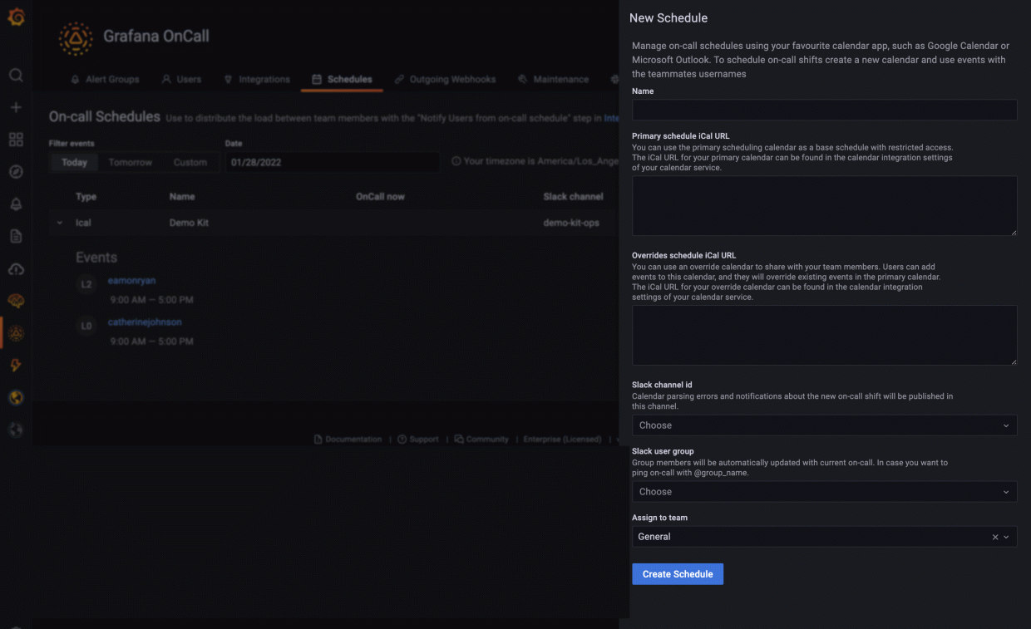
Task: Open the Alerting bell icon in the sidebar
Action: pyautogui.click(x=16, y=204)
